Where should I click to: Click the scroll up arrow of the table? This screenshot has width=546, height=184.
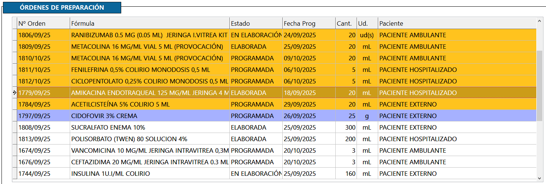[x=540, y=21]
